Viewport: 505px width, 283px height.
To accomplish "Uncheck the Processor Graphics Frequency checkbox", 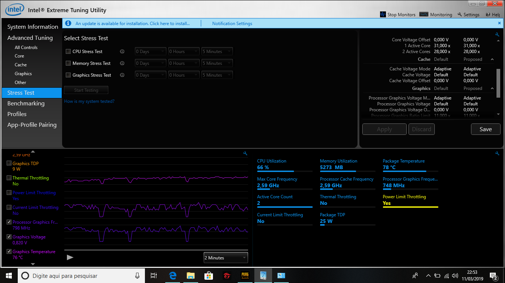I will [x=9, y=222].
